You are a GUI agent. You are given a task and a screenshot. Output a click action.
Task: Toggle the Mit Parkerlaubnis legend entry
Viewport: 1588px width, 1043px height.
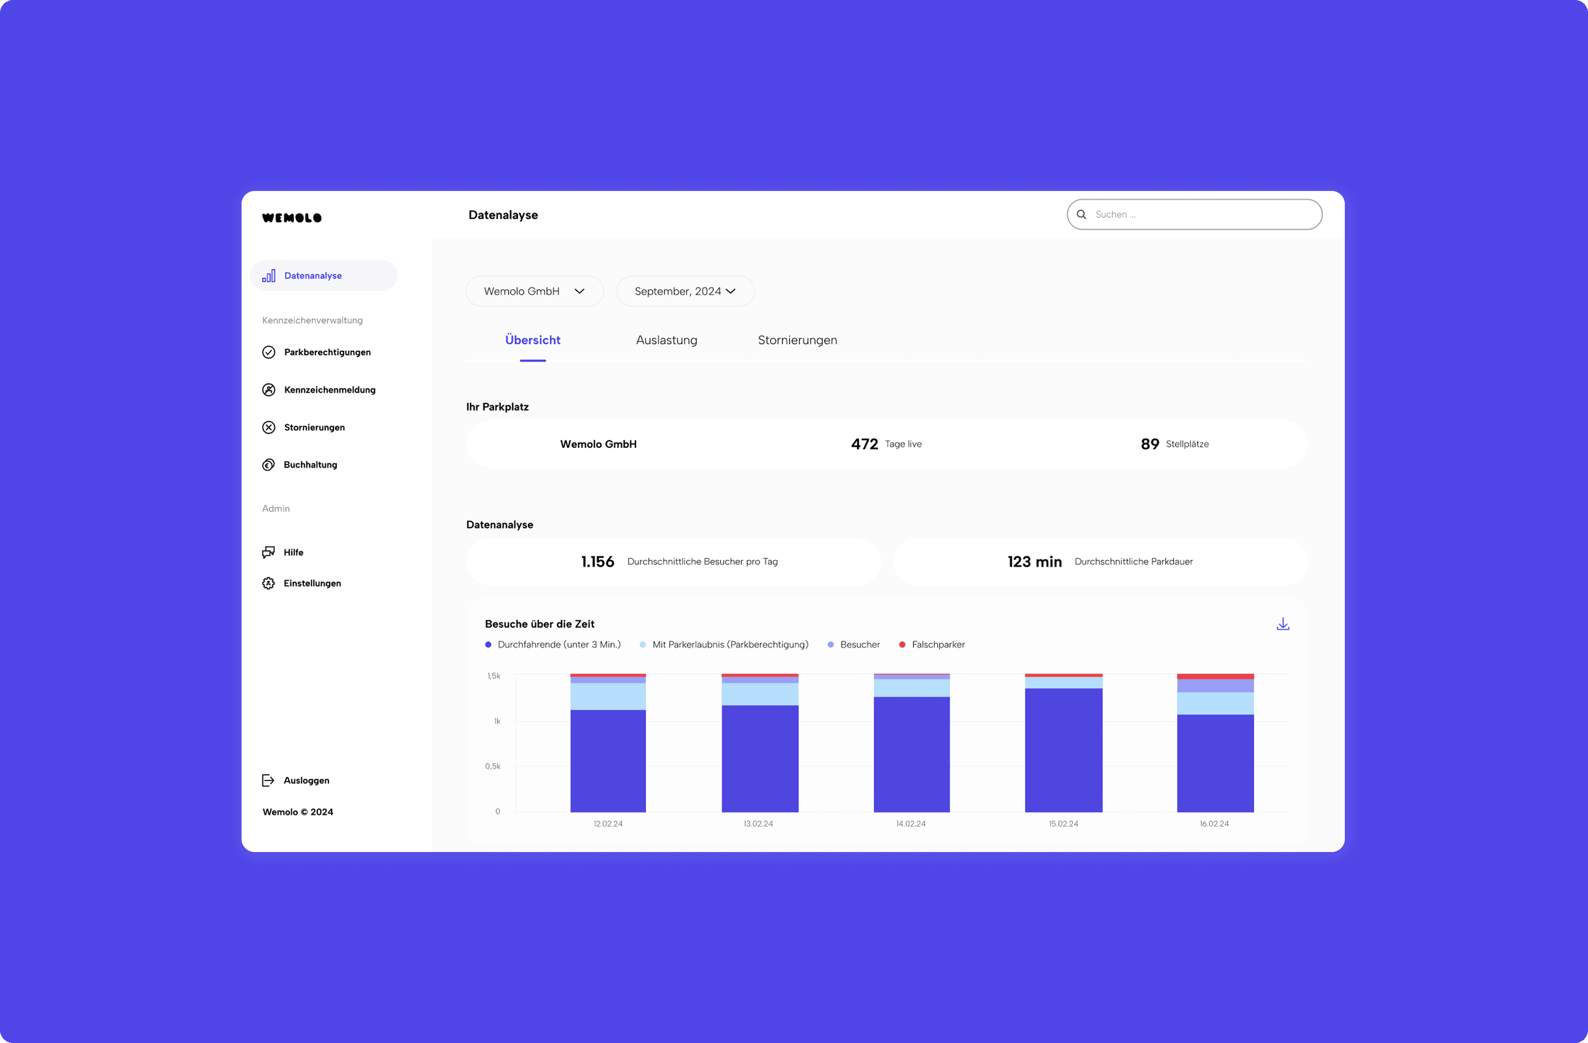(x=724, y=645)
